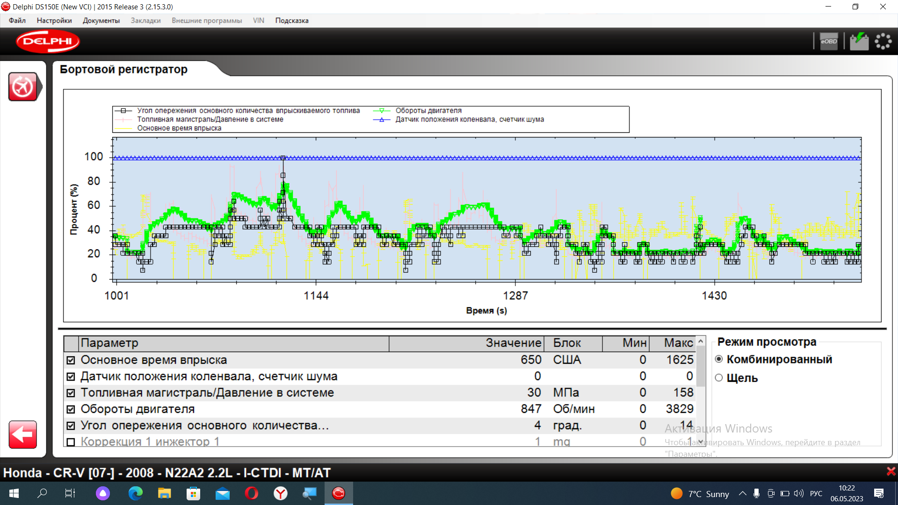The width and height of the screenshot is (898, 505).
Task: Click the РУС language indicator
Action: [x=816, y=493]
